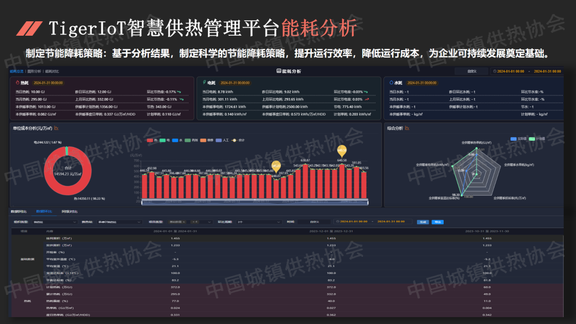
Task: Click the water drop icon beside 水耗
Action: pyautogui.click(x=391, y=83)
